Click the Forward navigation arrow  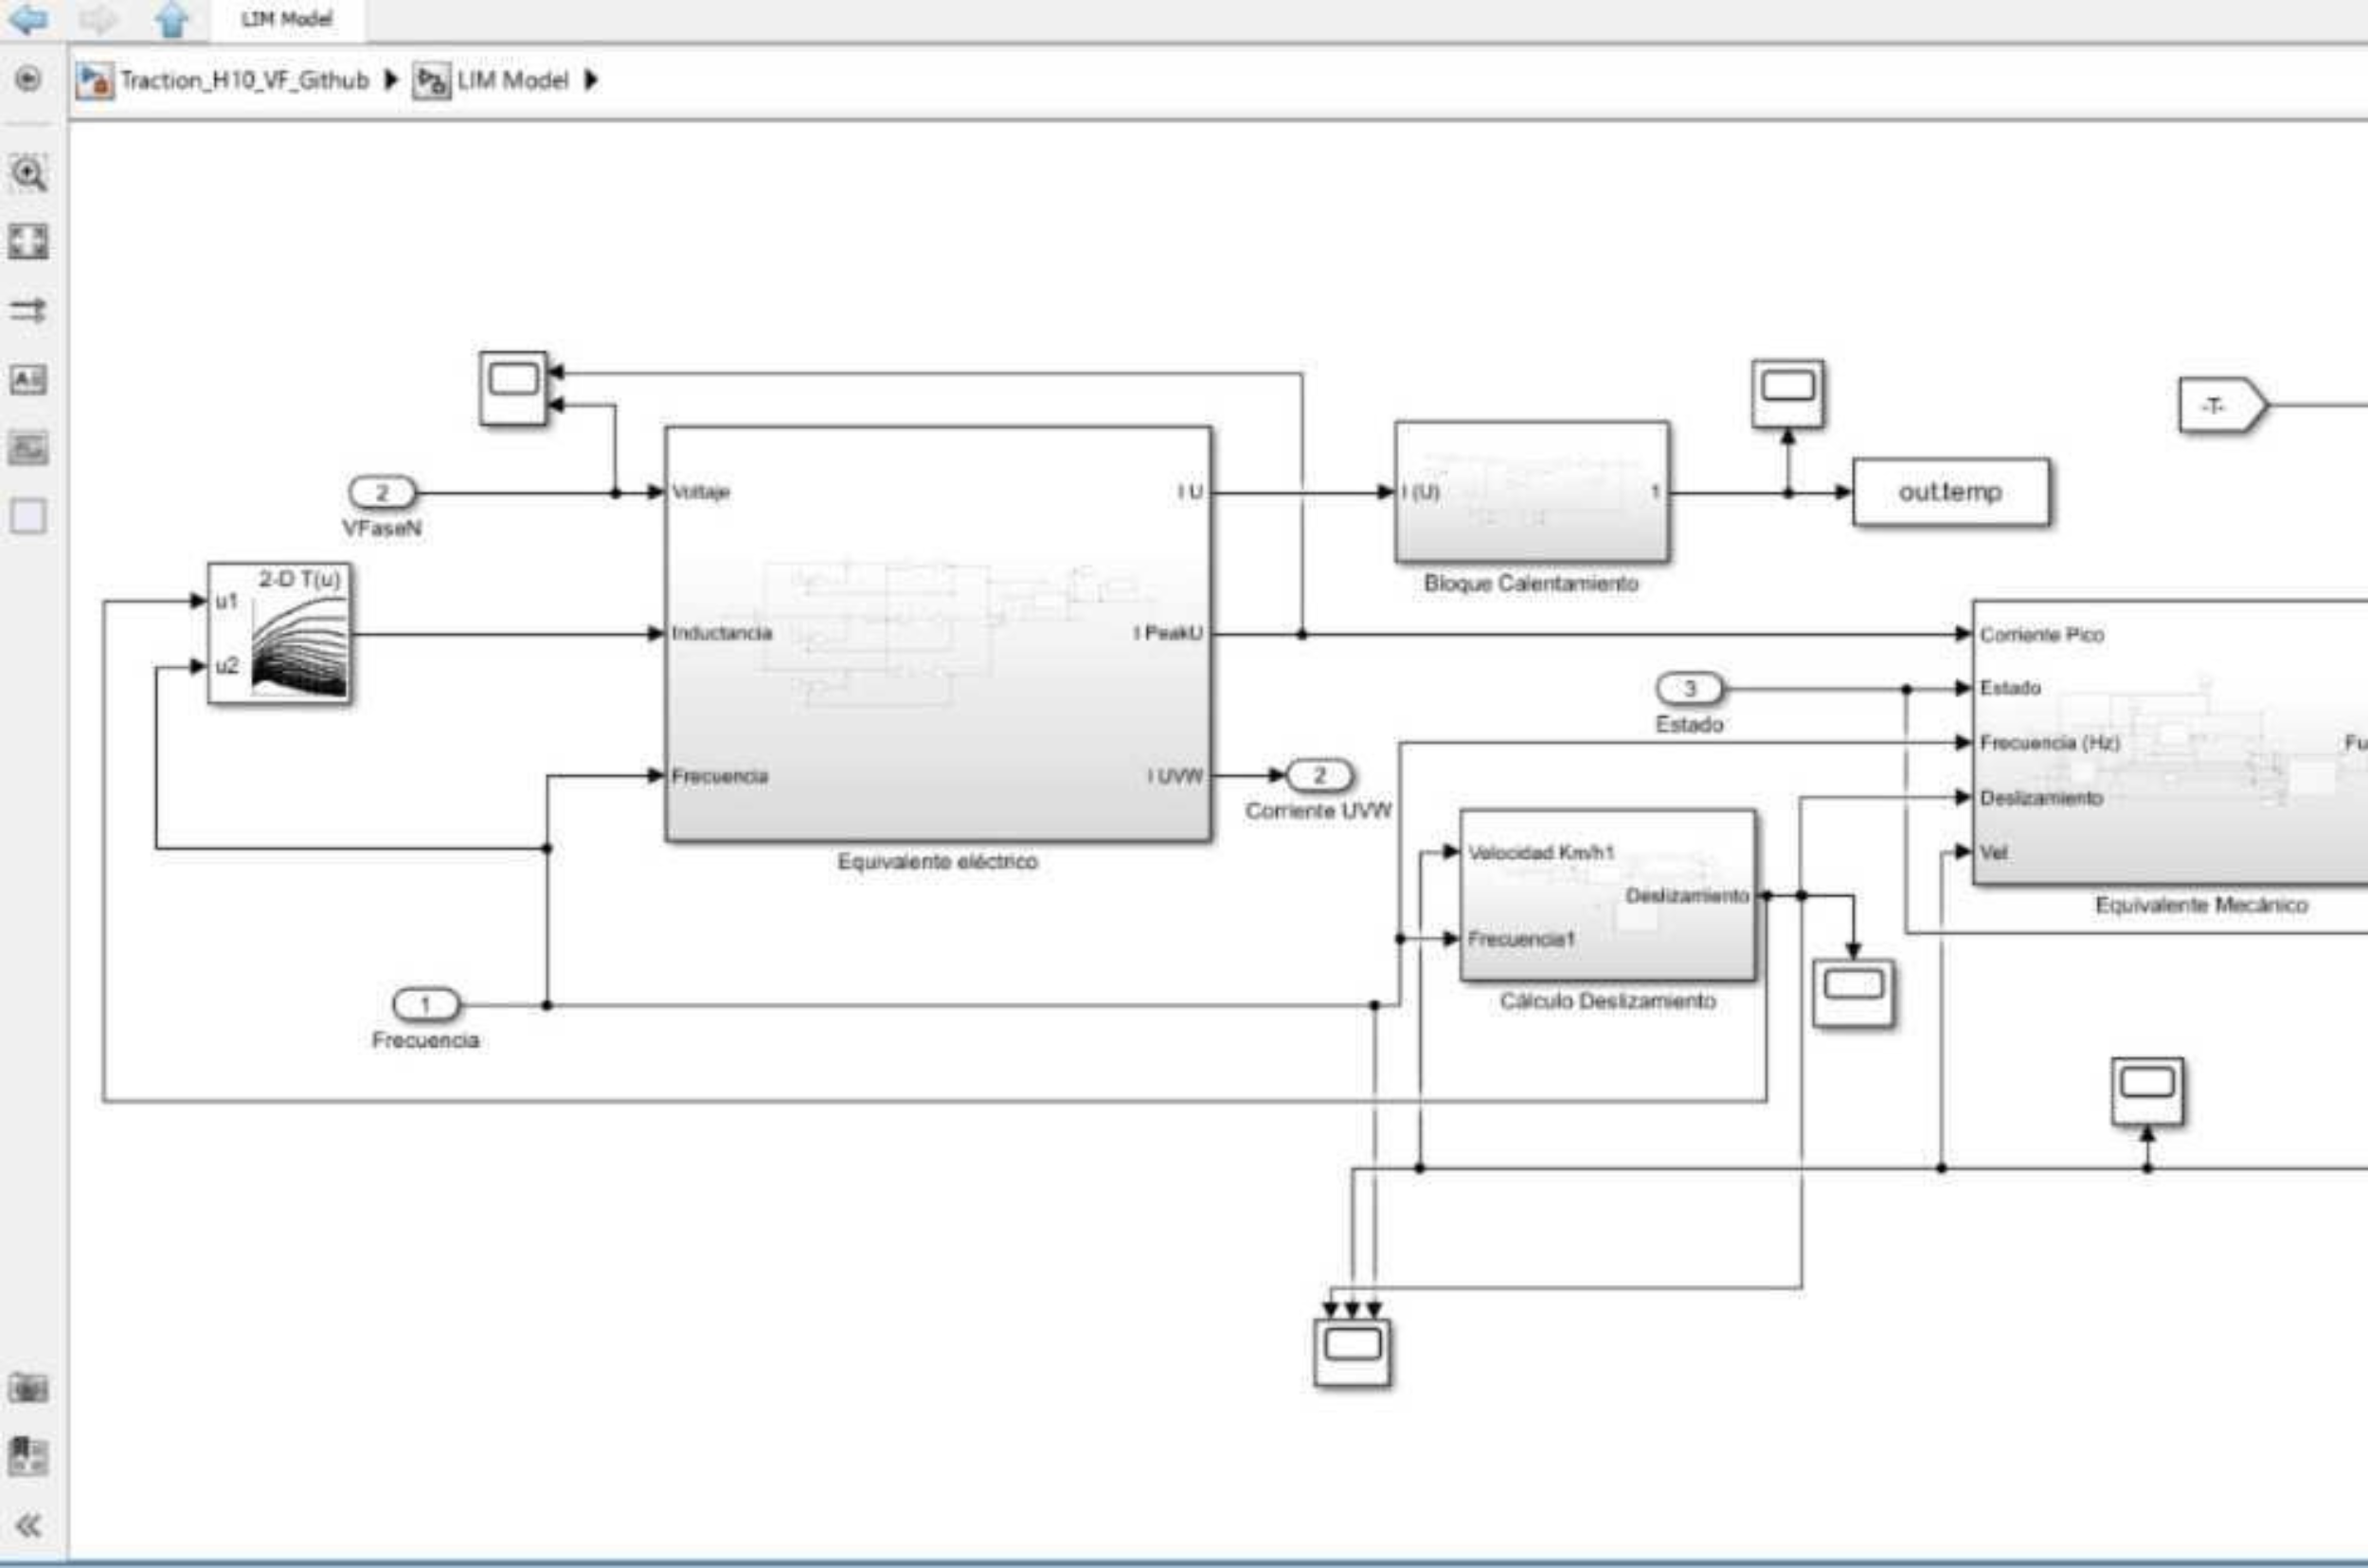click(98, 20)
